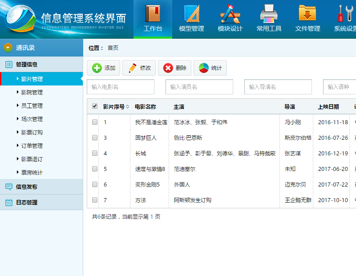
Task: Click the 电影名称 column header
Action: [146, 107]
